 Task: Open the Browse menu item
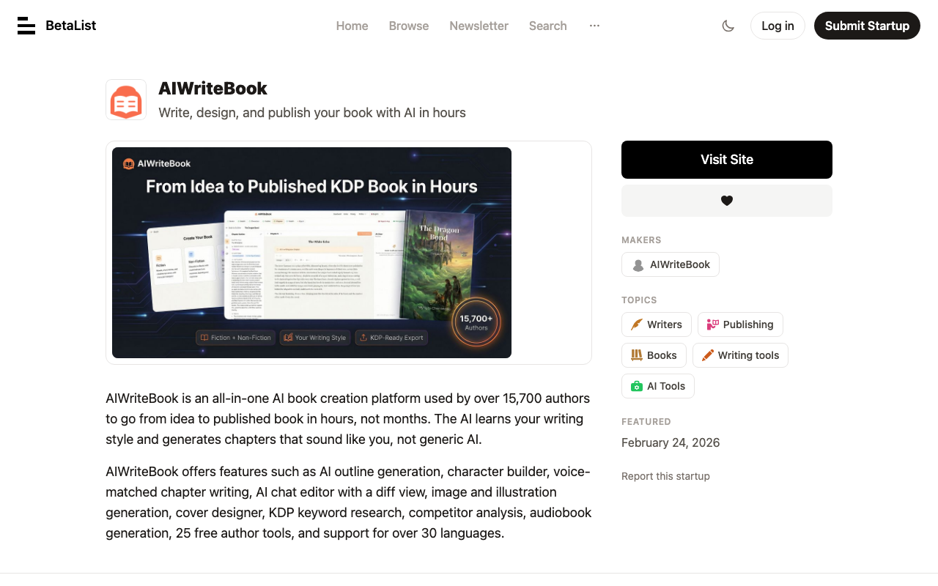pos(409,26)
